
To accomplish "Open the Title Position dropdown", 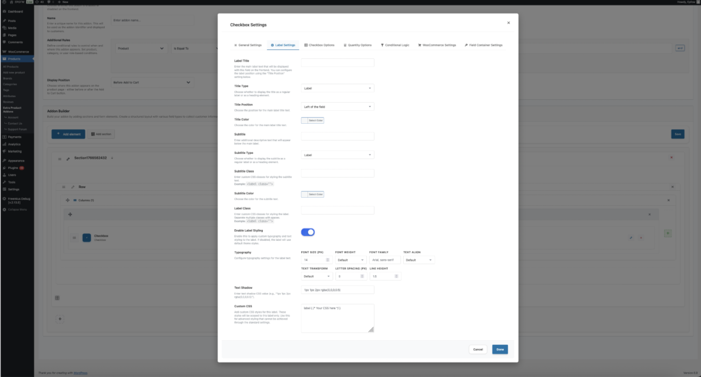I will click(337, 107).
